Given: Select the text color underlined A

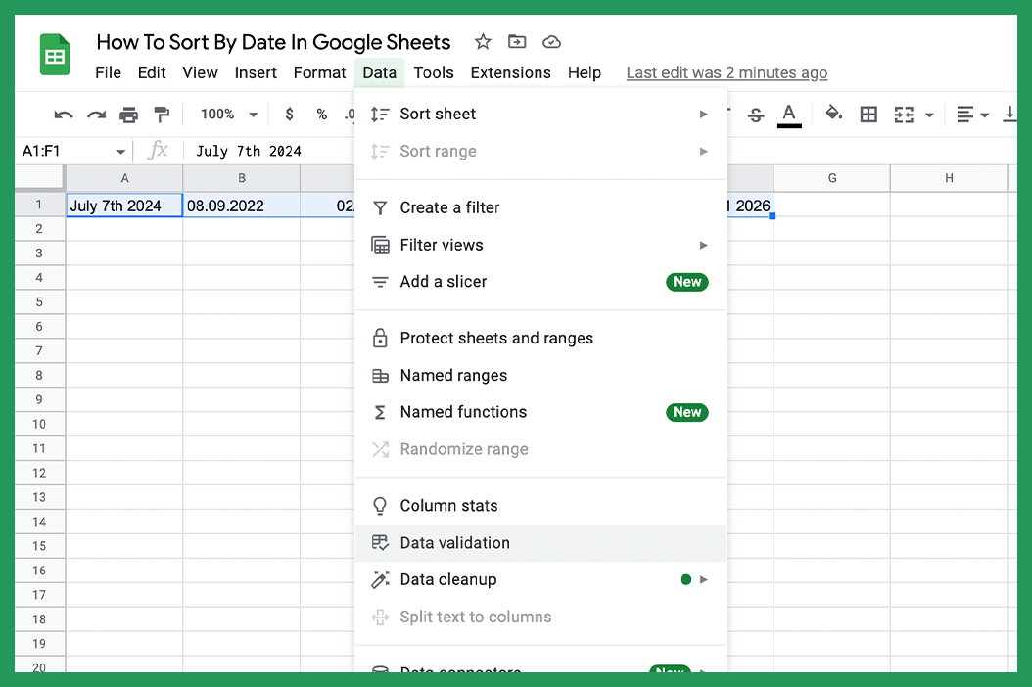Looking at the screenshot, I should point(789,115).
